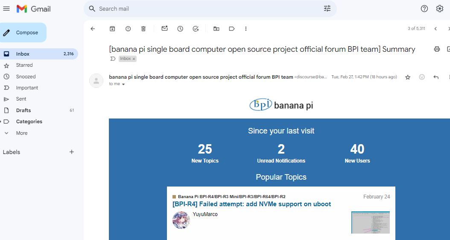Click the 40 New Users count
Viewport: 450px width, 240px height.
tap(357, 149)
